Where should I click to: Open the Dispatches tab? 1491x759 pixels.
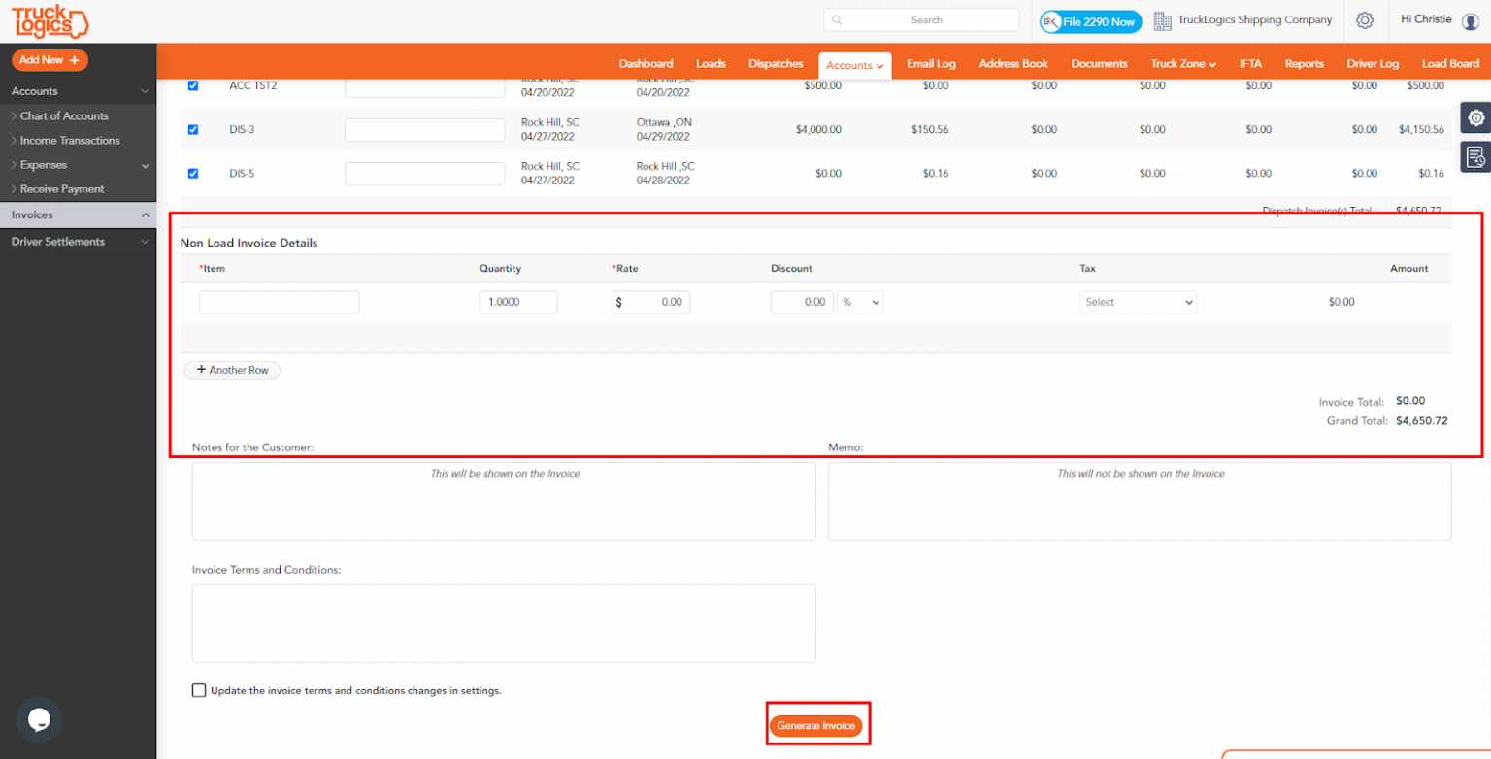coord(776,63)
